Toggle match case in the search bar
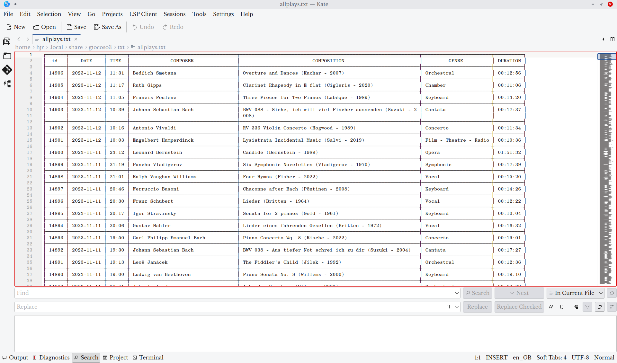Screen dimensions: 617x363 click(551, 307)
